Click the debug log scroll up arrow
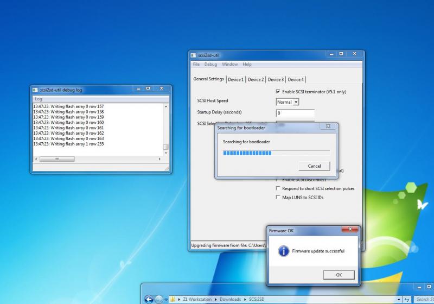 (166, 106)
